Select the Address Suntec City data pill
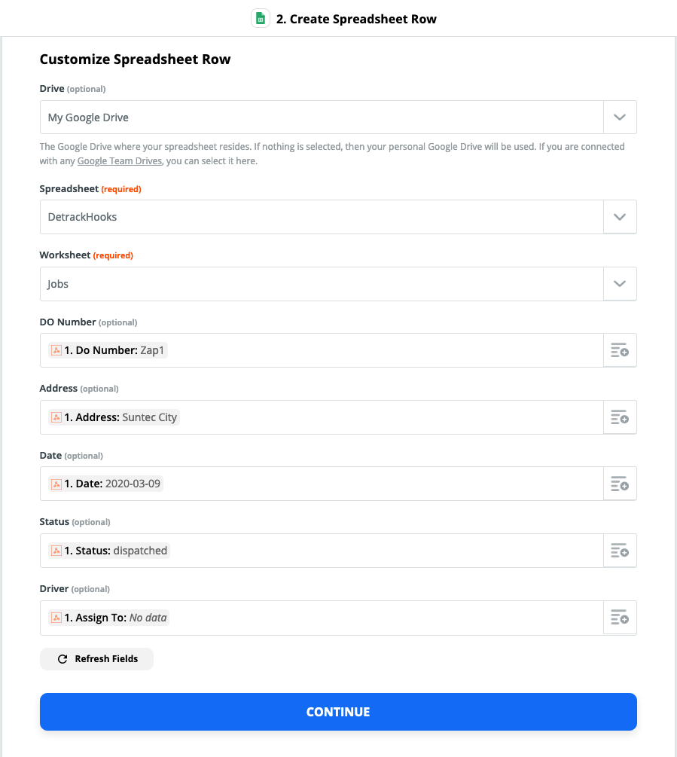 click(114, 417)
